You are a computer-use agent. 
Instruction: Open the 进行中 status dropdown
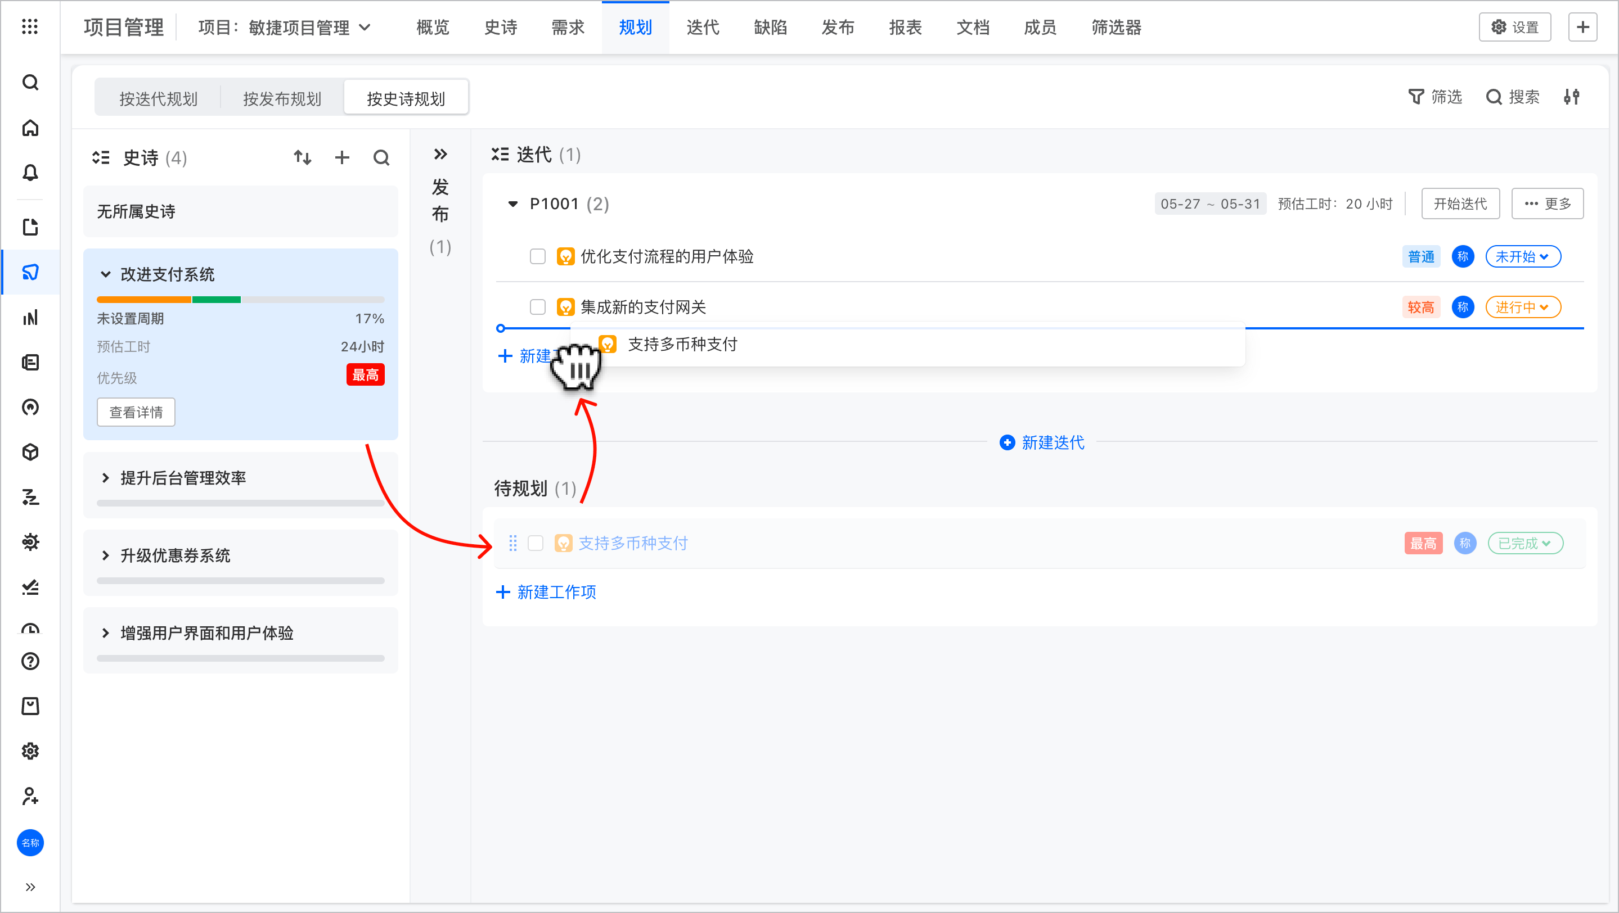coord(1523,307)
